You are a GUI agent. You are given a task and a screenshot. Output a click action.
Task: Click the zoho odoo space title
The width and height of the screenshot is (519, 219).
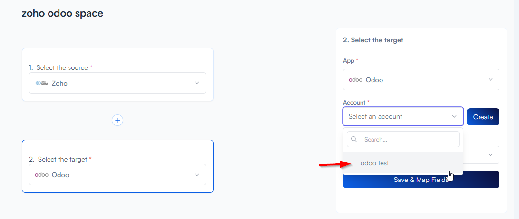point(62,13)
